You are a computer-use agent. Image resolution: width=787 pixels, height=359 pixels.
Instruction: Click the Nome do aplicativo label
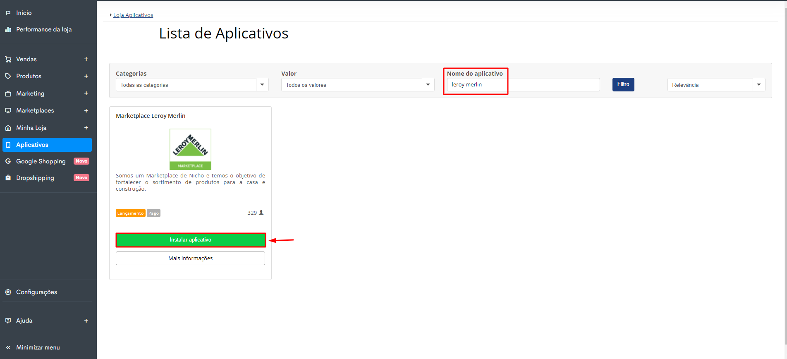pyautogui.click(x=475, y=74)
